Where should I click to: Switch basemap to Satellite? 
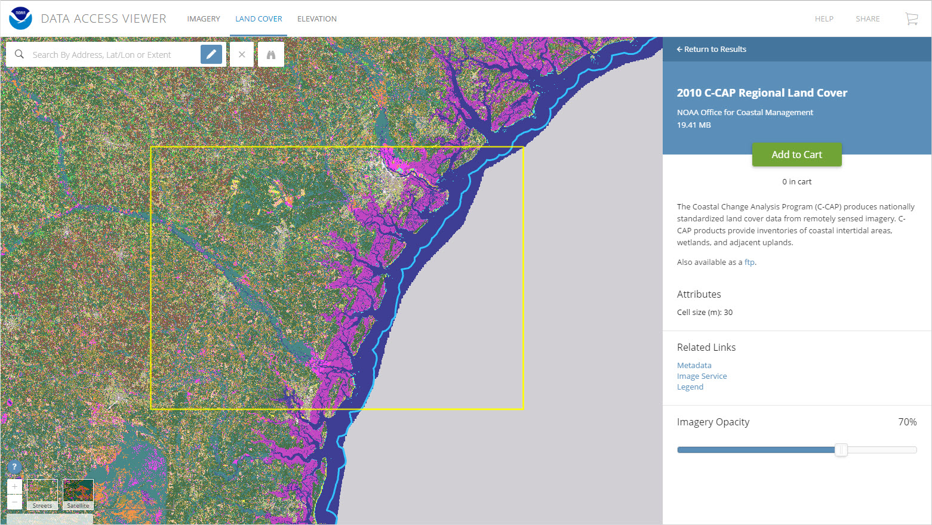(x=78, y=494)
